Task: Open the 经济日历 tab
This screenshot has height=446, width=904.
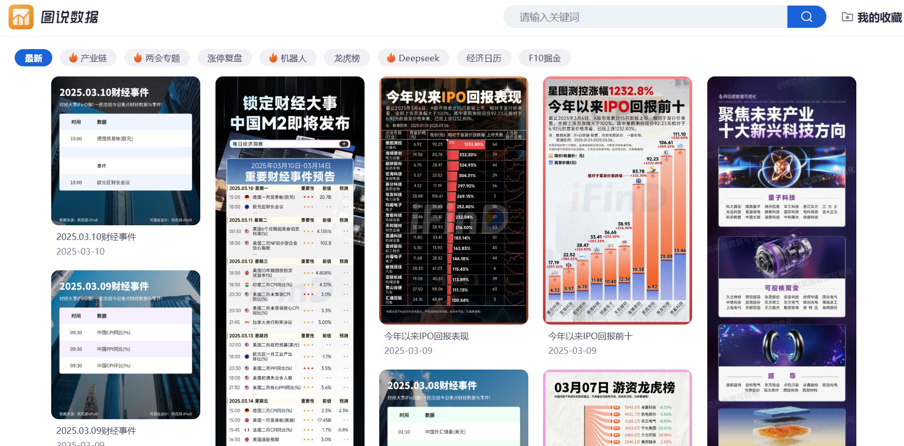Action: (x=484, y=58)
